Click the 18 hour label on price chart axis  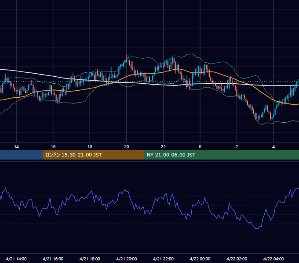[x=90, y=147]
